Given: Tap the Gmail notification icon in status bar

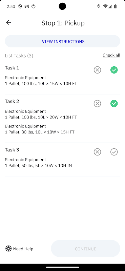Looking at the screenshot, I should click(x=27, y=6).
